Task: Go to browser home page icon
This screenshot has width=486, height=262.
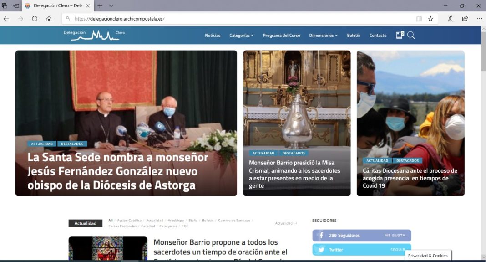Action: [x=49, y=19]
